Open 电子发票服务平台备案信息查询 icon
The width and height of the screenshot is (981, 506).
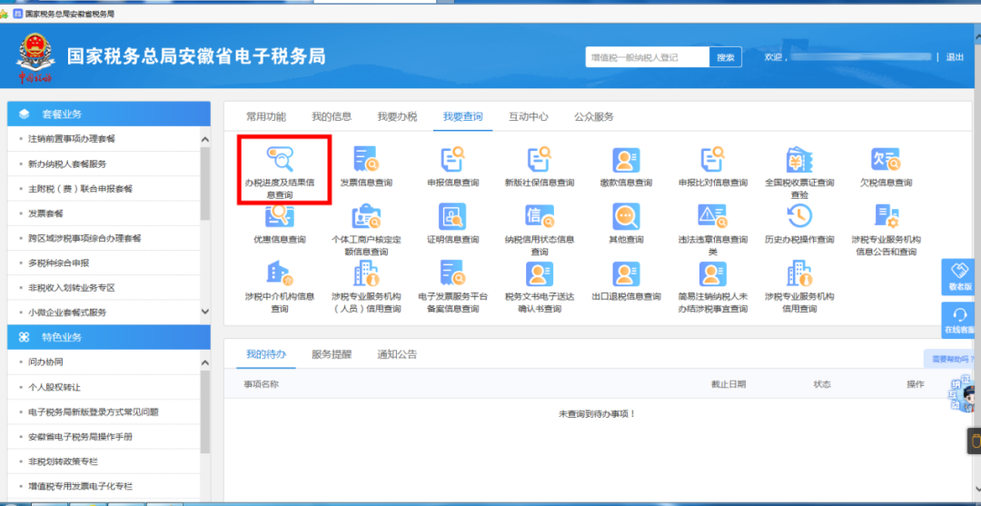coord(452,273)
